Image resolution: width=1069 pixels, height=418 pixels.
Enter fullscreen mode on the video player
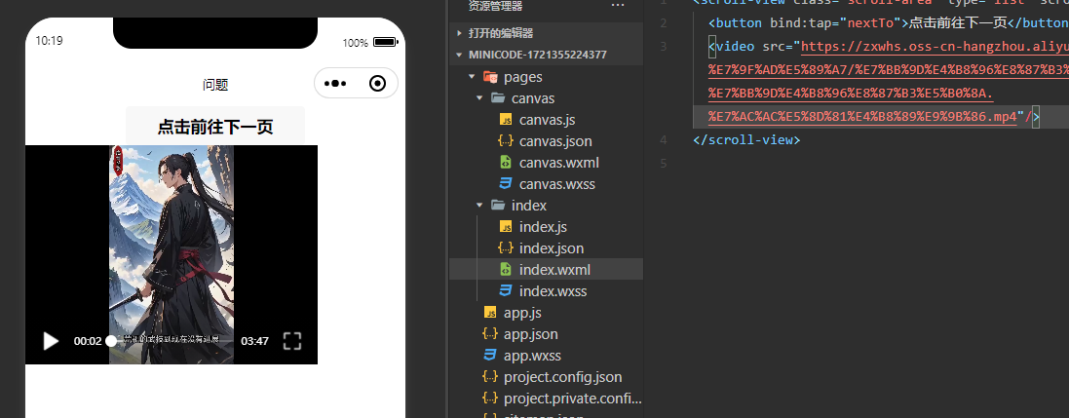tap(291, 341)
